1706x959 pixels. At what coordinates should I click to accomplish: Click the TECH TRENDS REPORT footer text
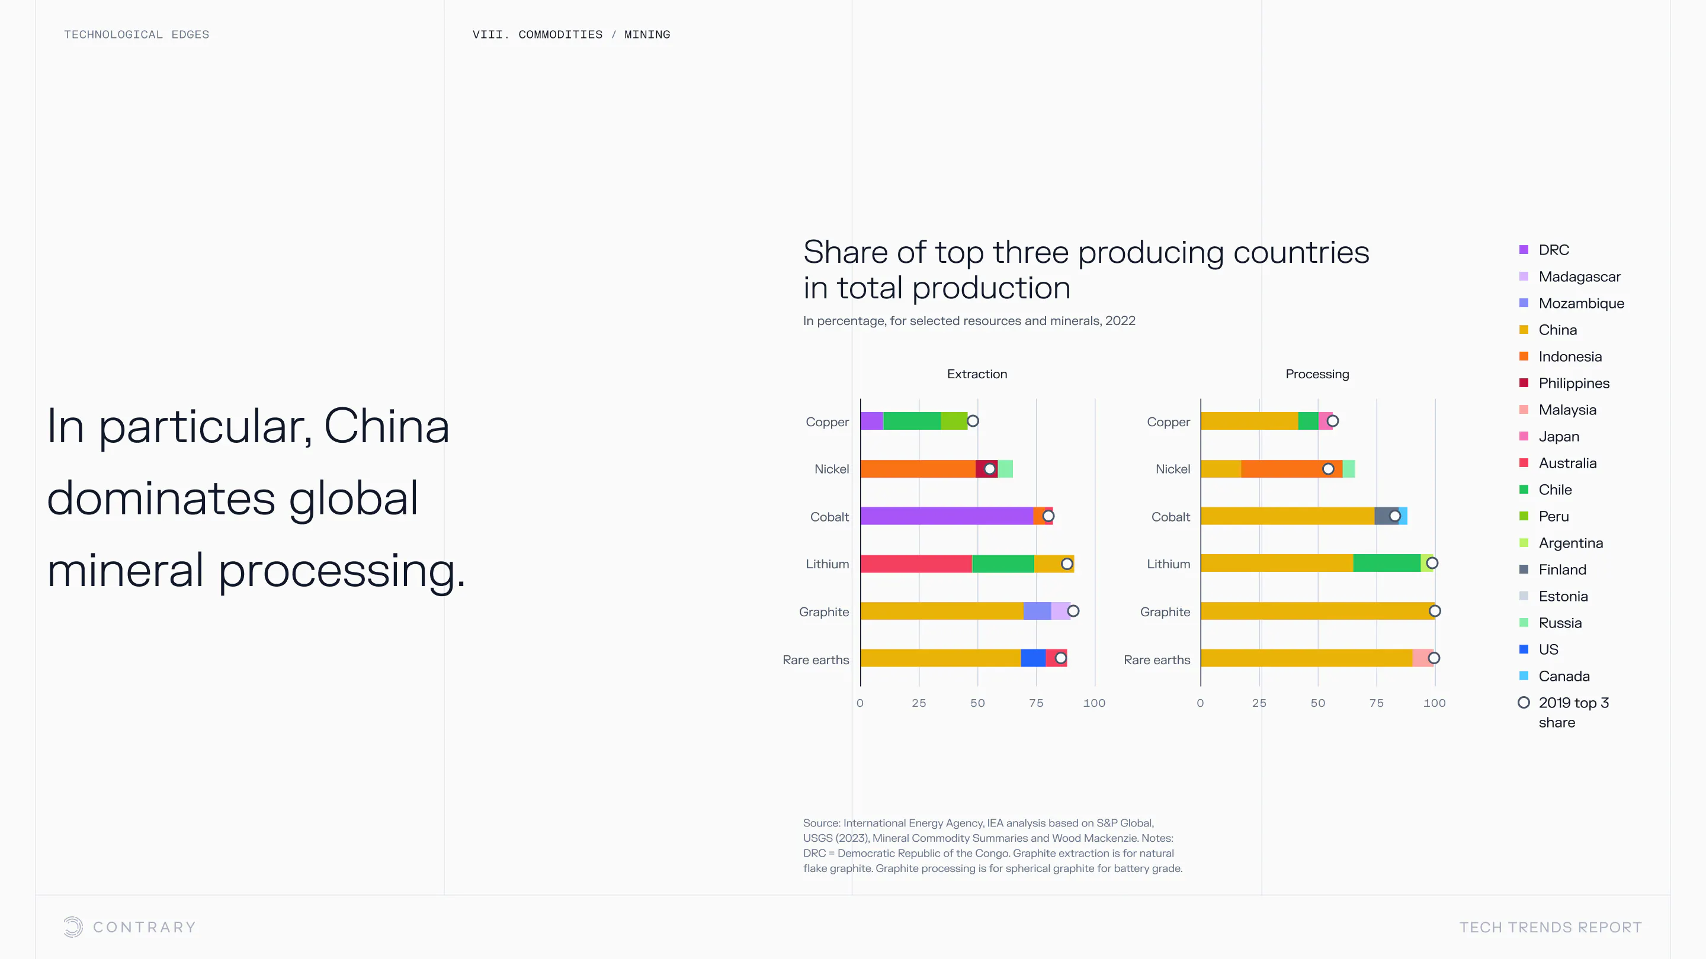tap(1550, 927)
